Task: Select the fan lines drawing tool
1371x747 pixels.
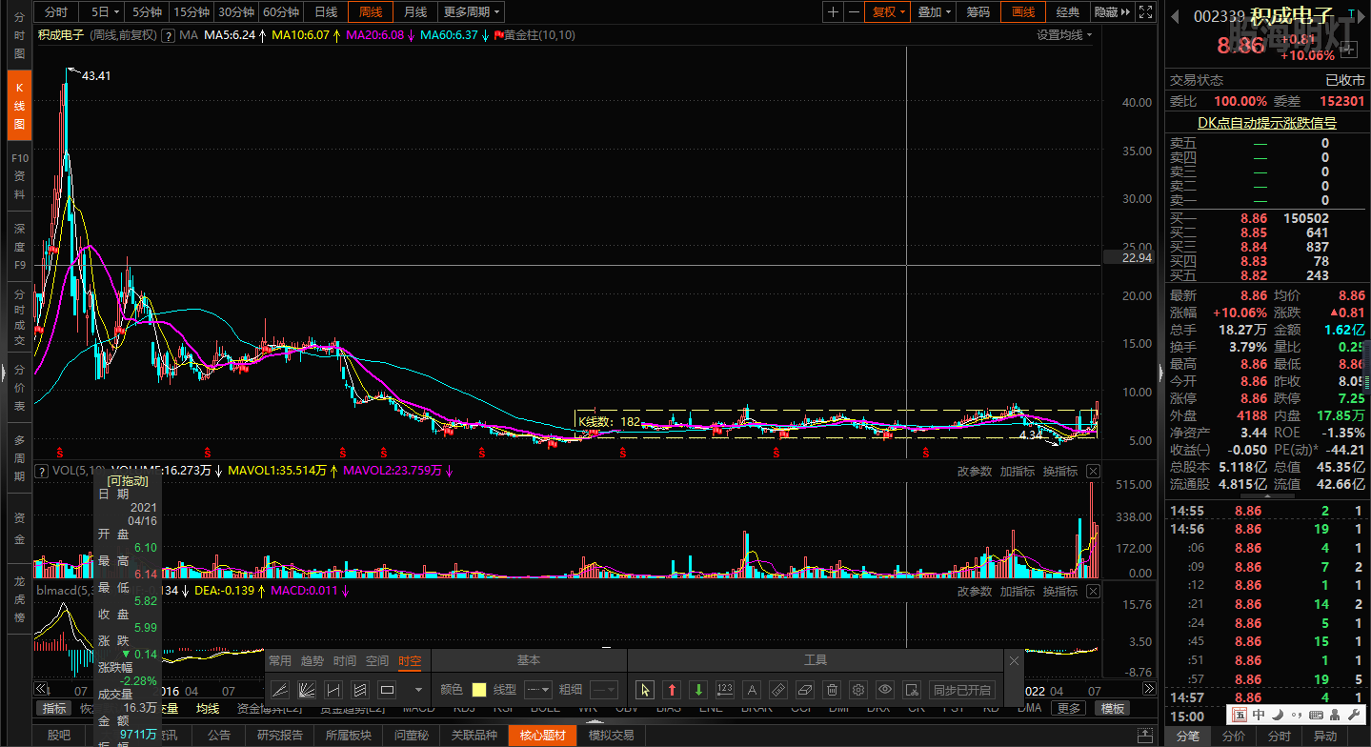Action: coord(307,690)
